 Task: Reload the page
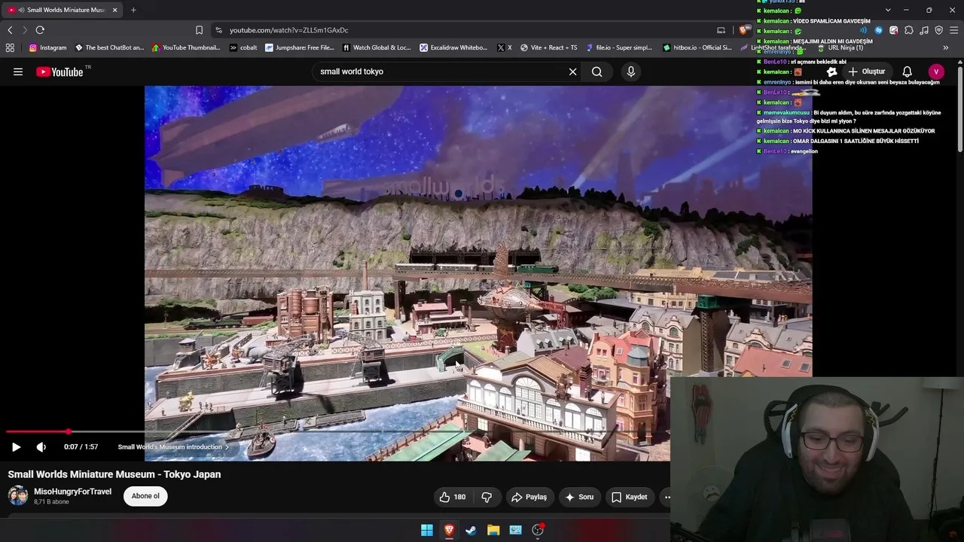pyautogui.click(x=40, y=30)
